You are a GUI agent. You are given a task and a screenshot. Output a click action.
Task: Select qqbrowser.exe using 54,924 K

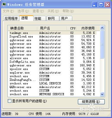click(53, 40)
